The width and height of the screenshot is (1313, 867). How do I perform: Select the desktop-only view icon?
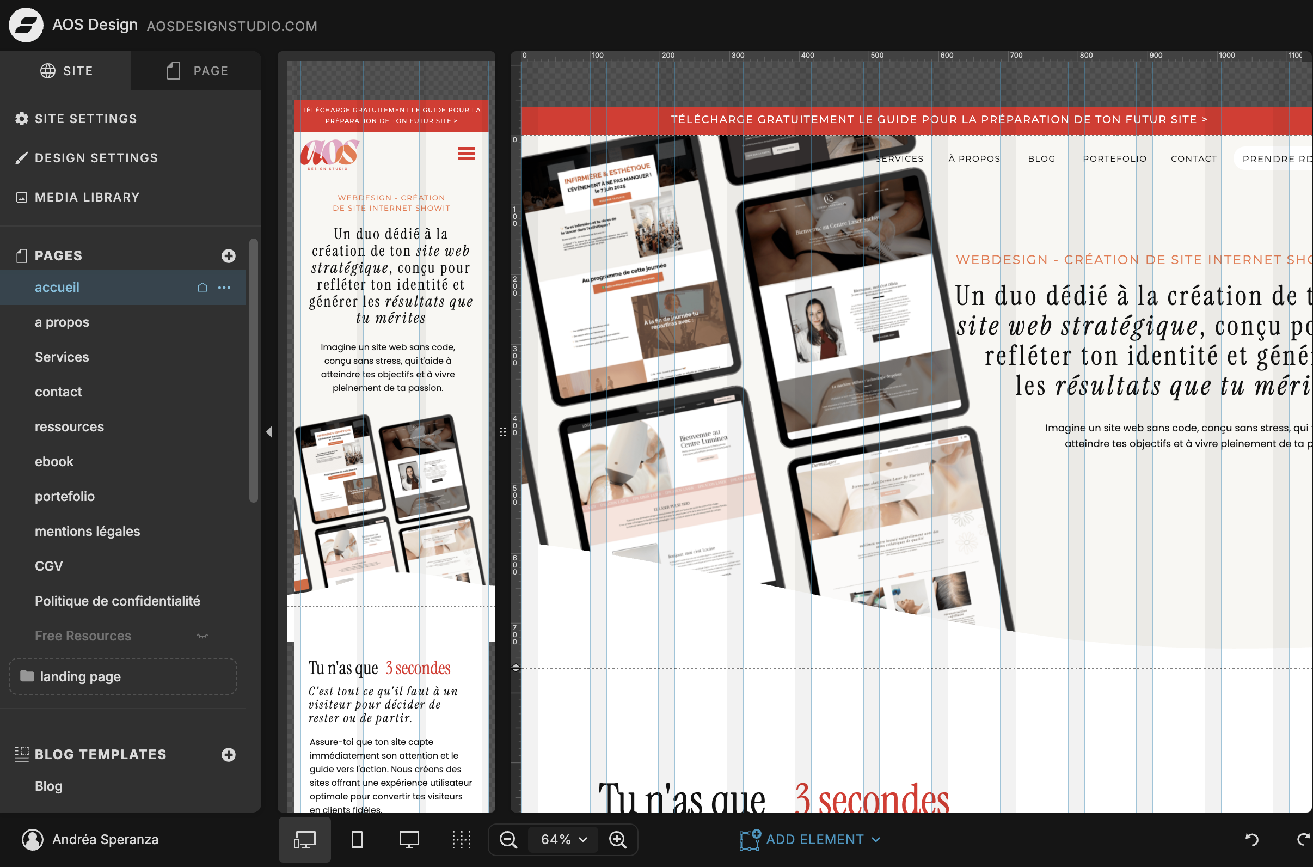(x=409, y=839)
